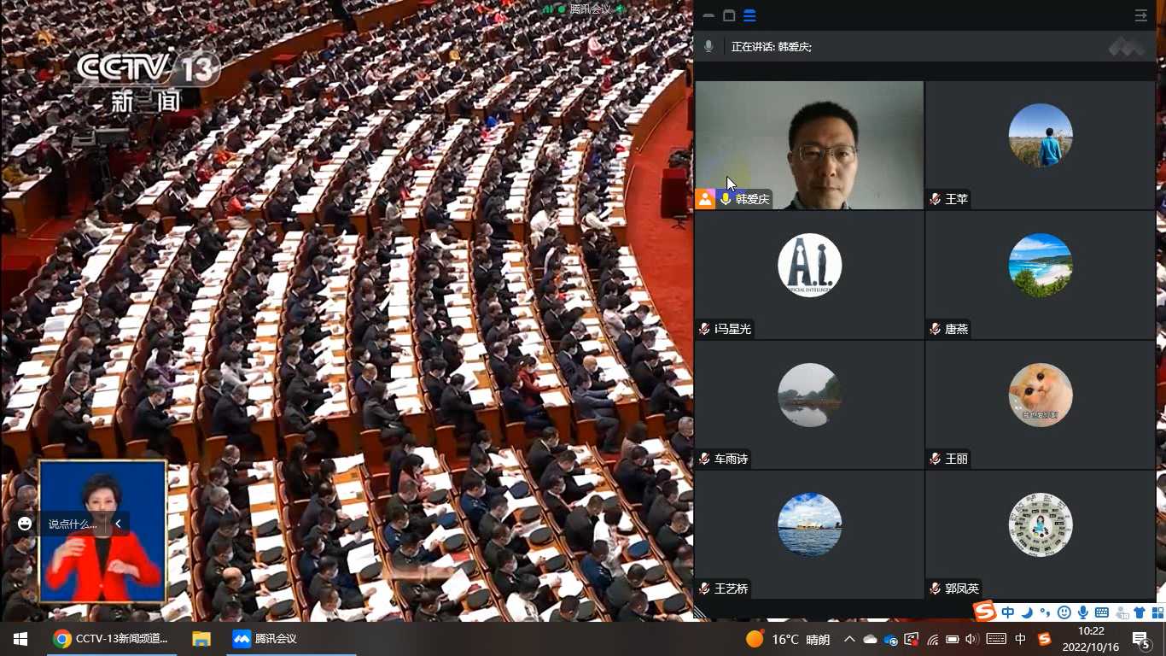Collapse the chat bar with left chevron
This screenshot has height=656, width=1166.
[118, 524]
